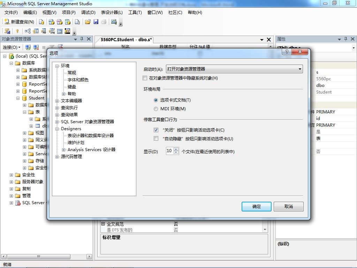Click the 5560PC.Student - dbo.s* tab
The image size is (357, 268).
click(x=126, y=40)
